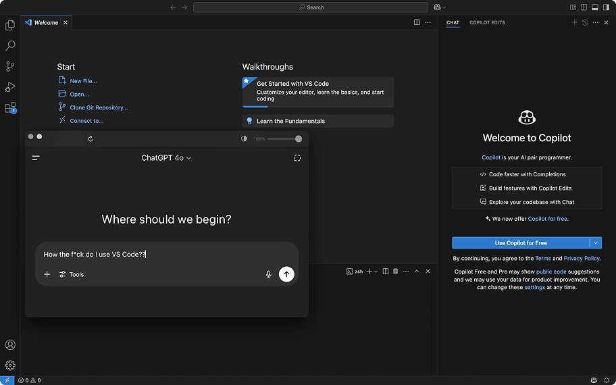Screen dimensions: 616x385
Task: Toggle the primary side bar visibility
Action: pos(584,7)
